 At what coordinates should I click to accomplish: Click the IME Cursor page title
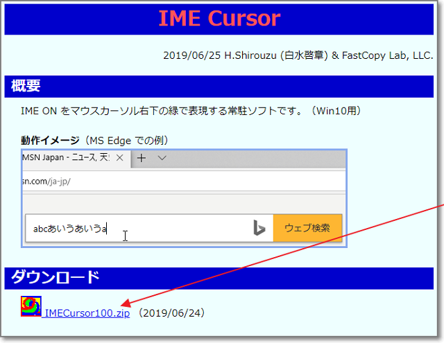[x=219, y=18]
